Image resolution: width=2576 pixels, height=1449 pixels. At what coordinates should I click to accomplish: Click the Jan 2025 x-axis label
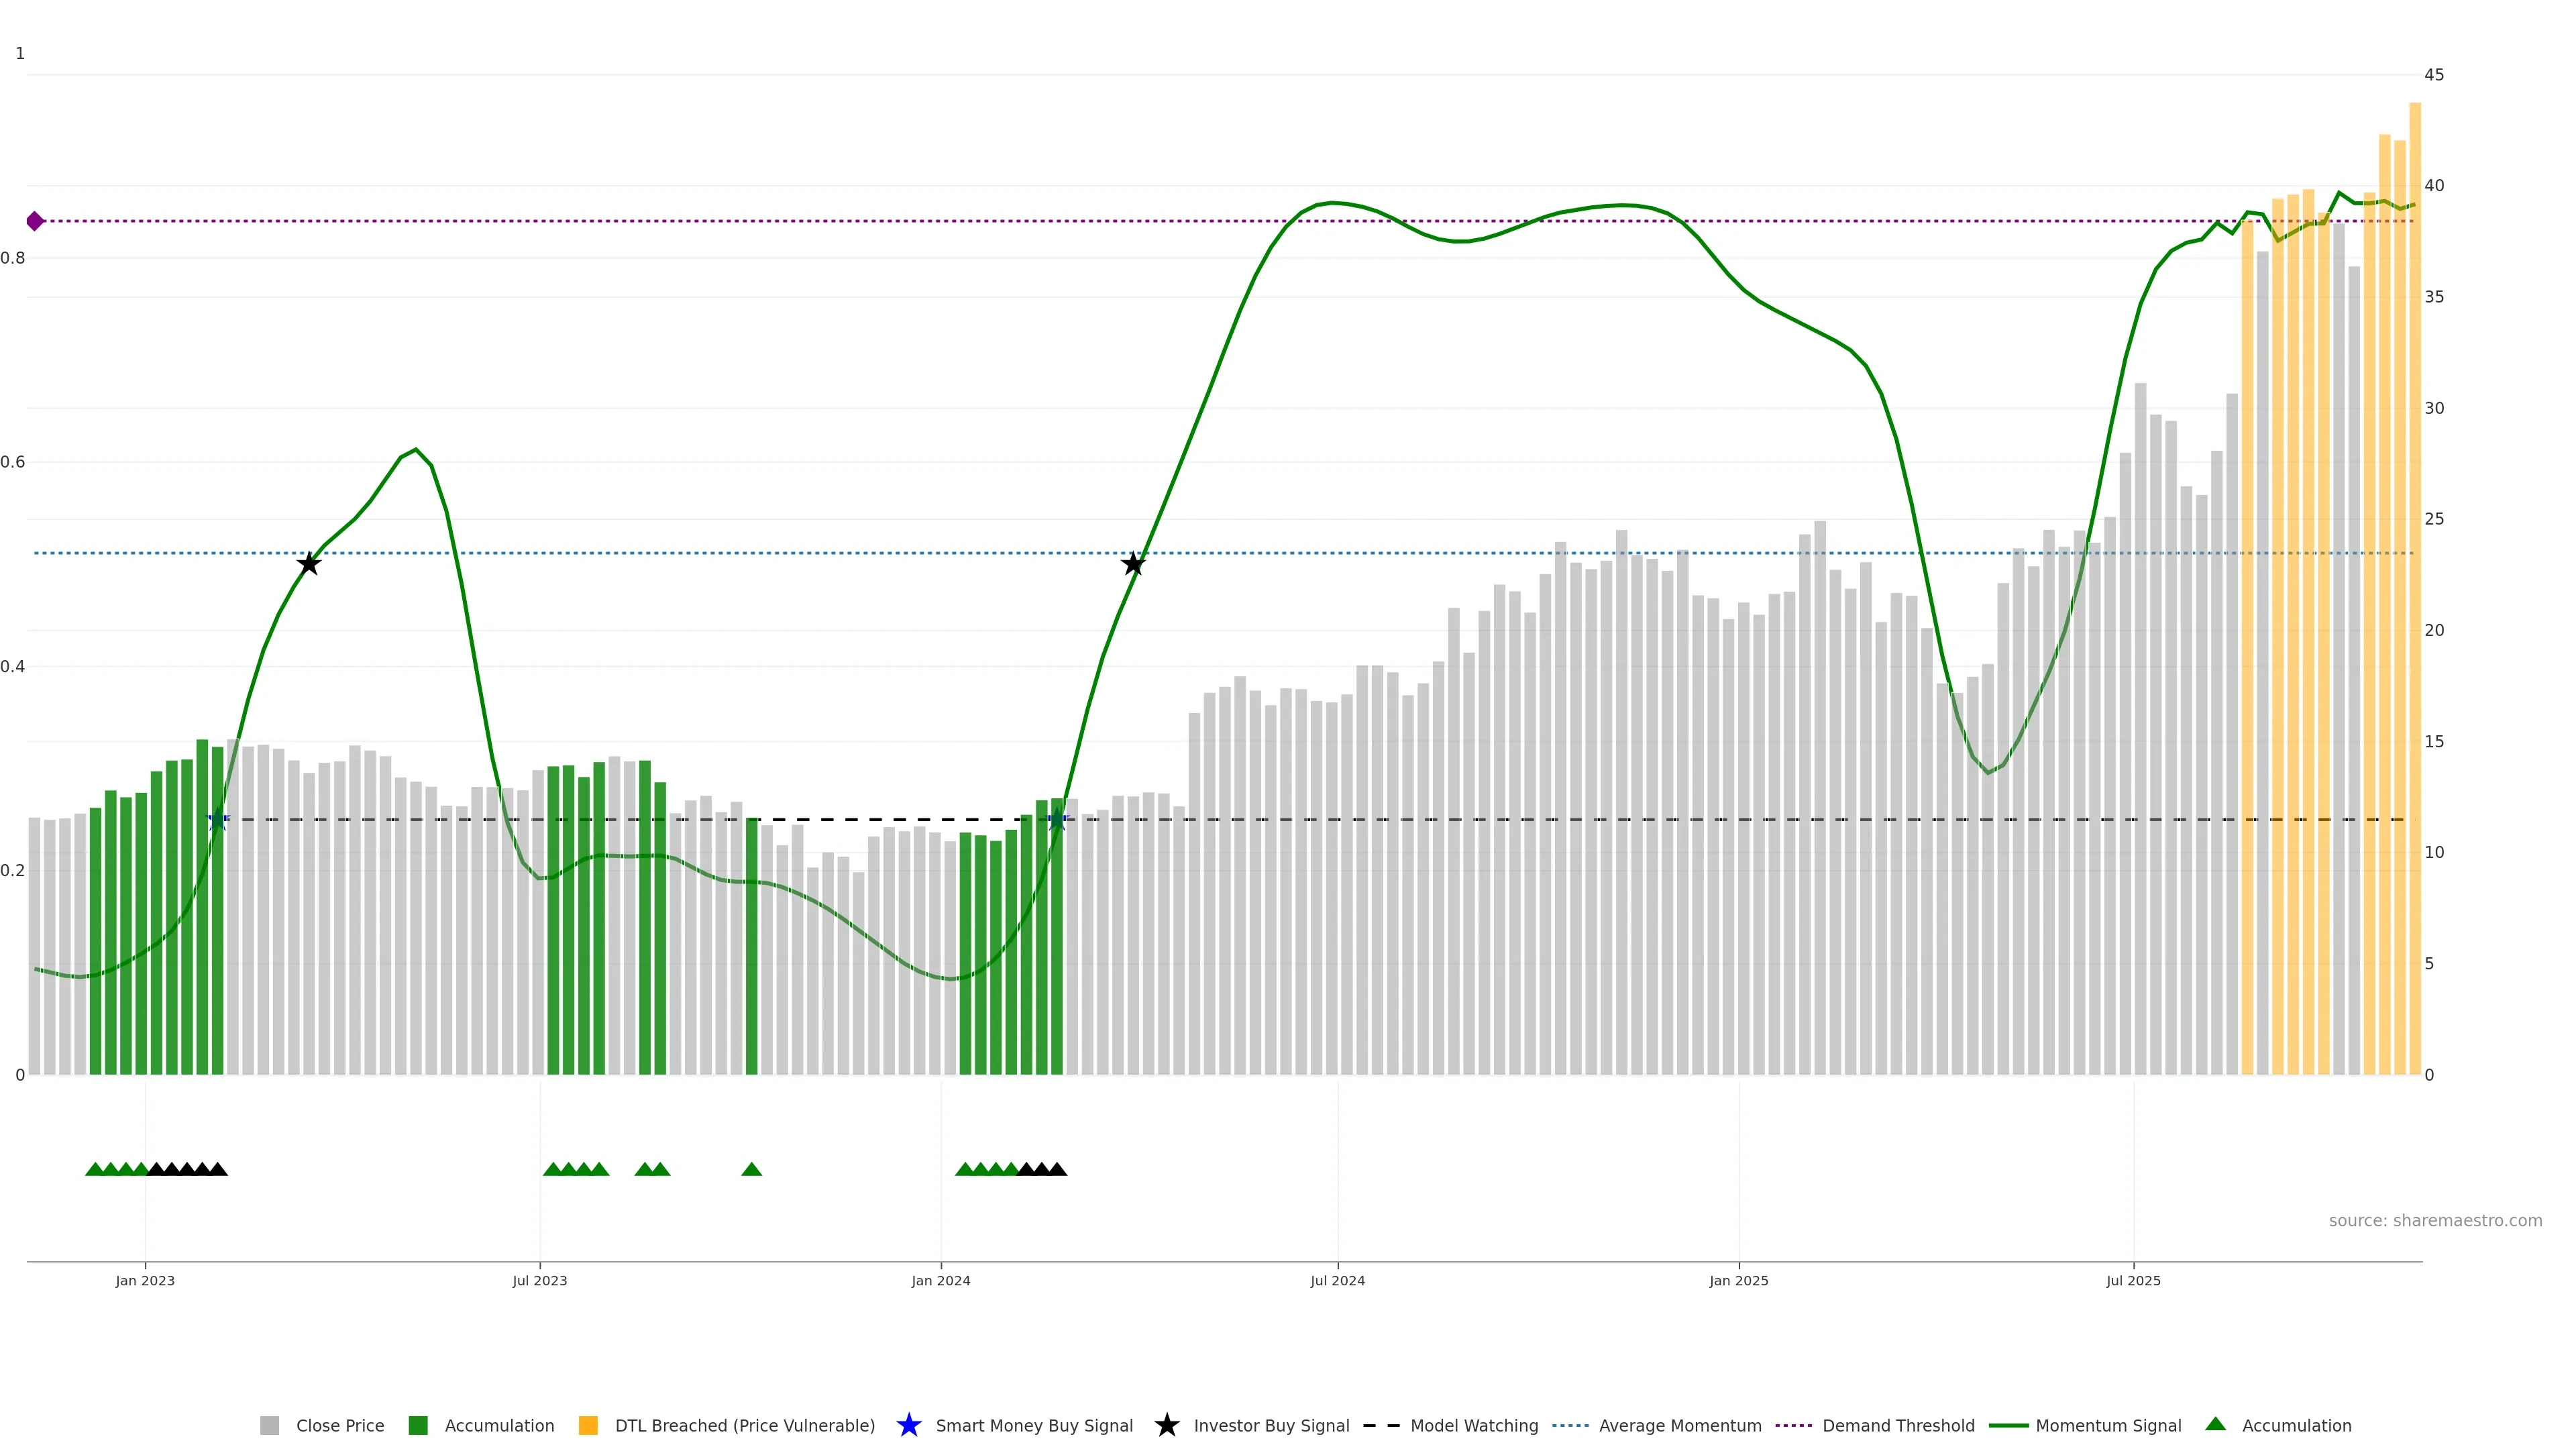(x=1738, y=1281)
